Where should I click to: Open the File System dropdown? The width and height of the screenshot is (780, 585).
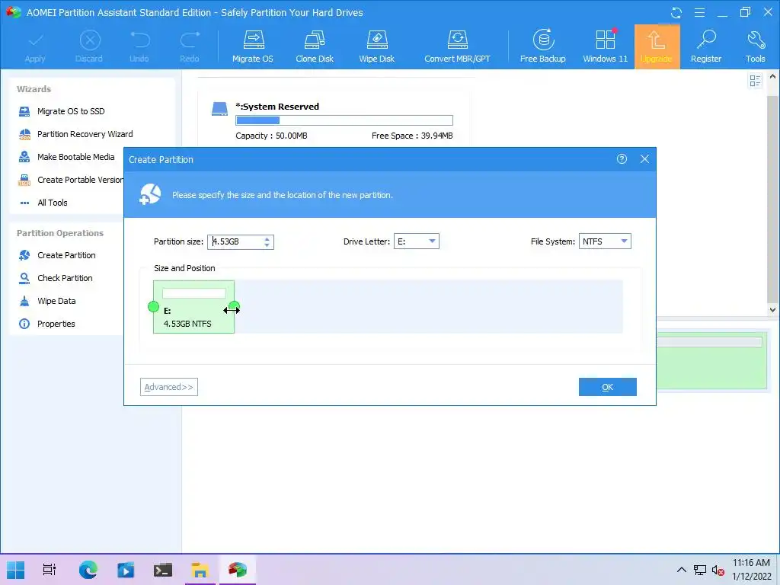pyautogui.click(x=605, y=241)
